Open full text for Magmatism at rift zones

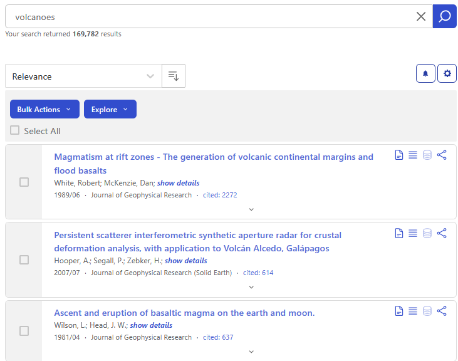[x=398, y=155]
